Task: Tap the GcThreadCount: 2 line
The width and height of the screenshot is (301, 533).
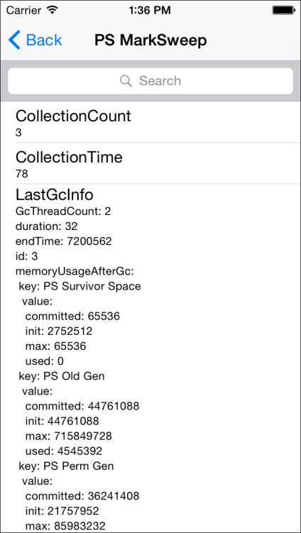Action: pos(63,211)
